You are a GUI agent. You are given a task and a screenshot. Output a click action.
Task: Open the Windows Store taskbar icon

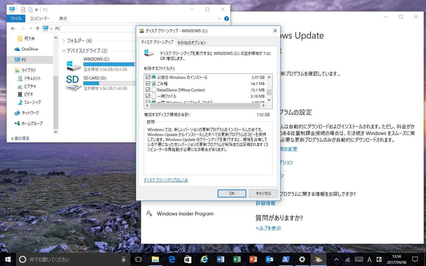coord(188,259)
